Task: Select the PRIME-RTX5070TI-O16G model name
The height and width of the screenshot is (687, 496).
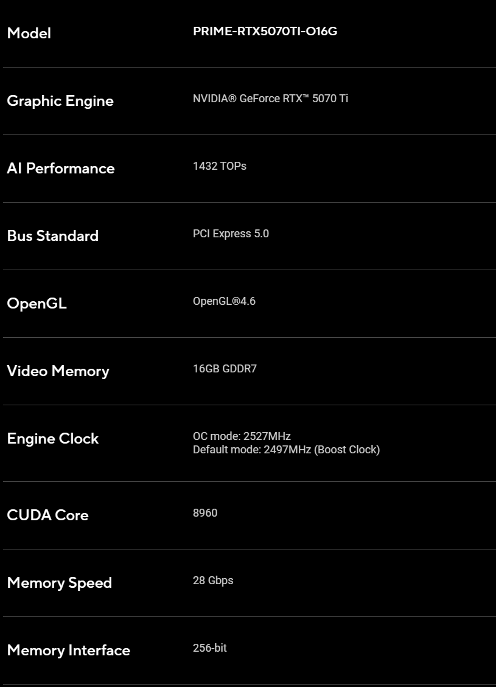Action: 265,31
